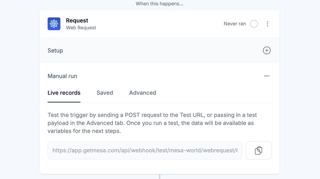The height and width of the screenshot is (179, 320).
Task: Click the Never ran status text
Action: (235, 24)
